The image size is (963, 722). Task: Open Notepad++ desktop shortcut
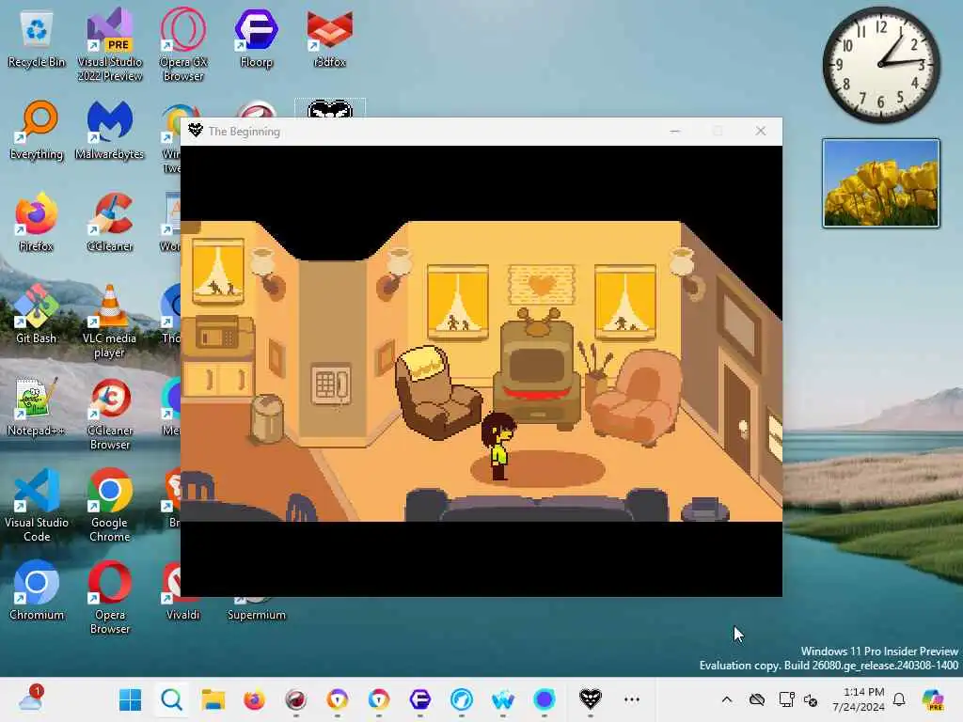coord(37,407)
